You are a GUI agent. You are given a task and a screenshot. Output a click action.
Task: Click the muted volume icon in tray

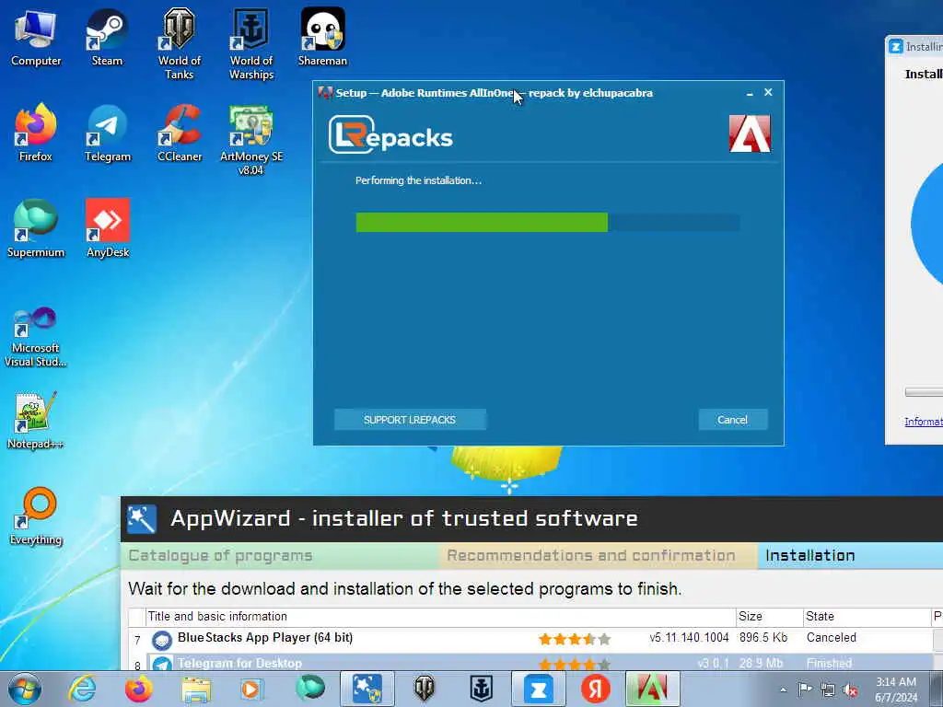click(850, 690)
